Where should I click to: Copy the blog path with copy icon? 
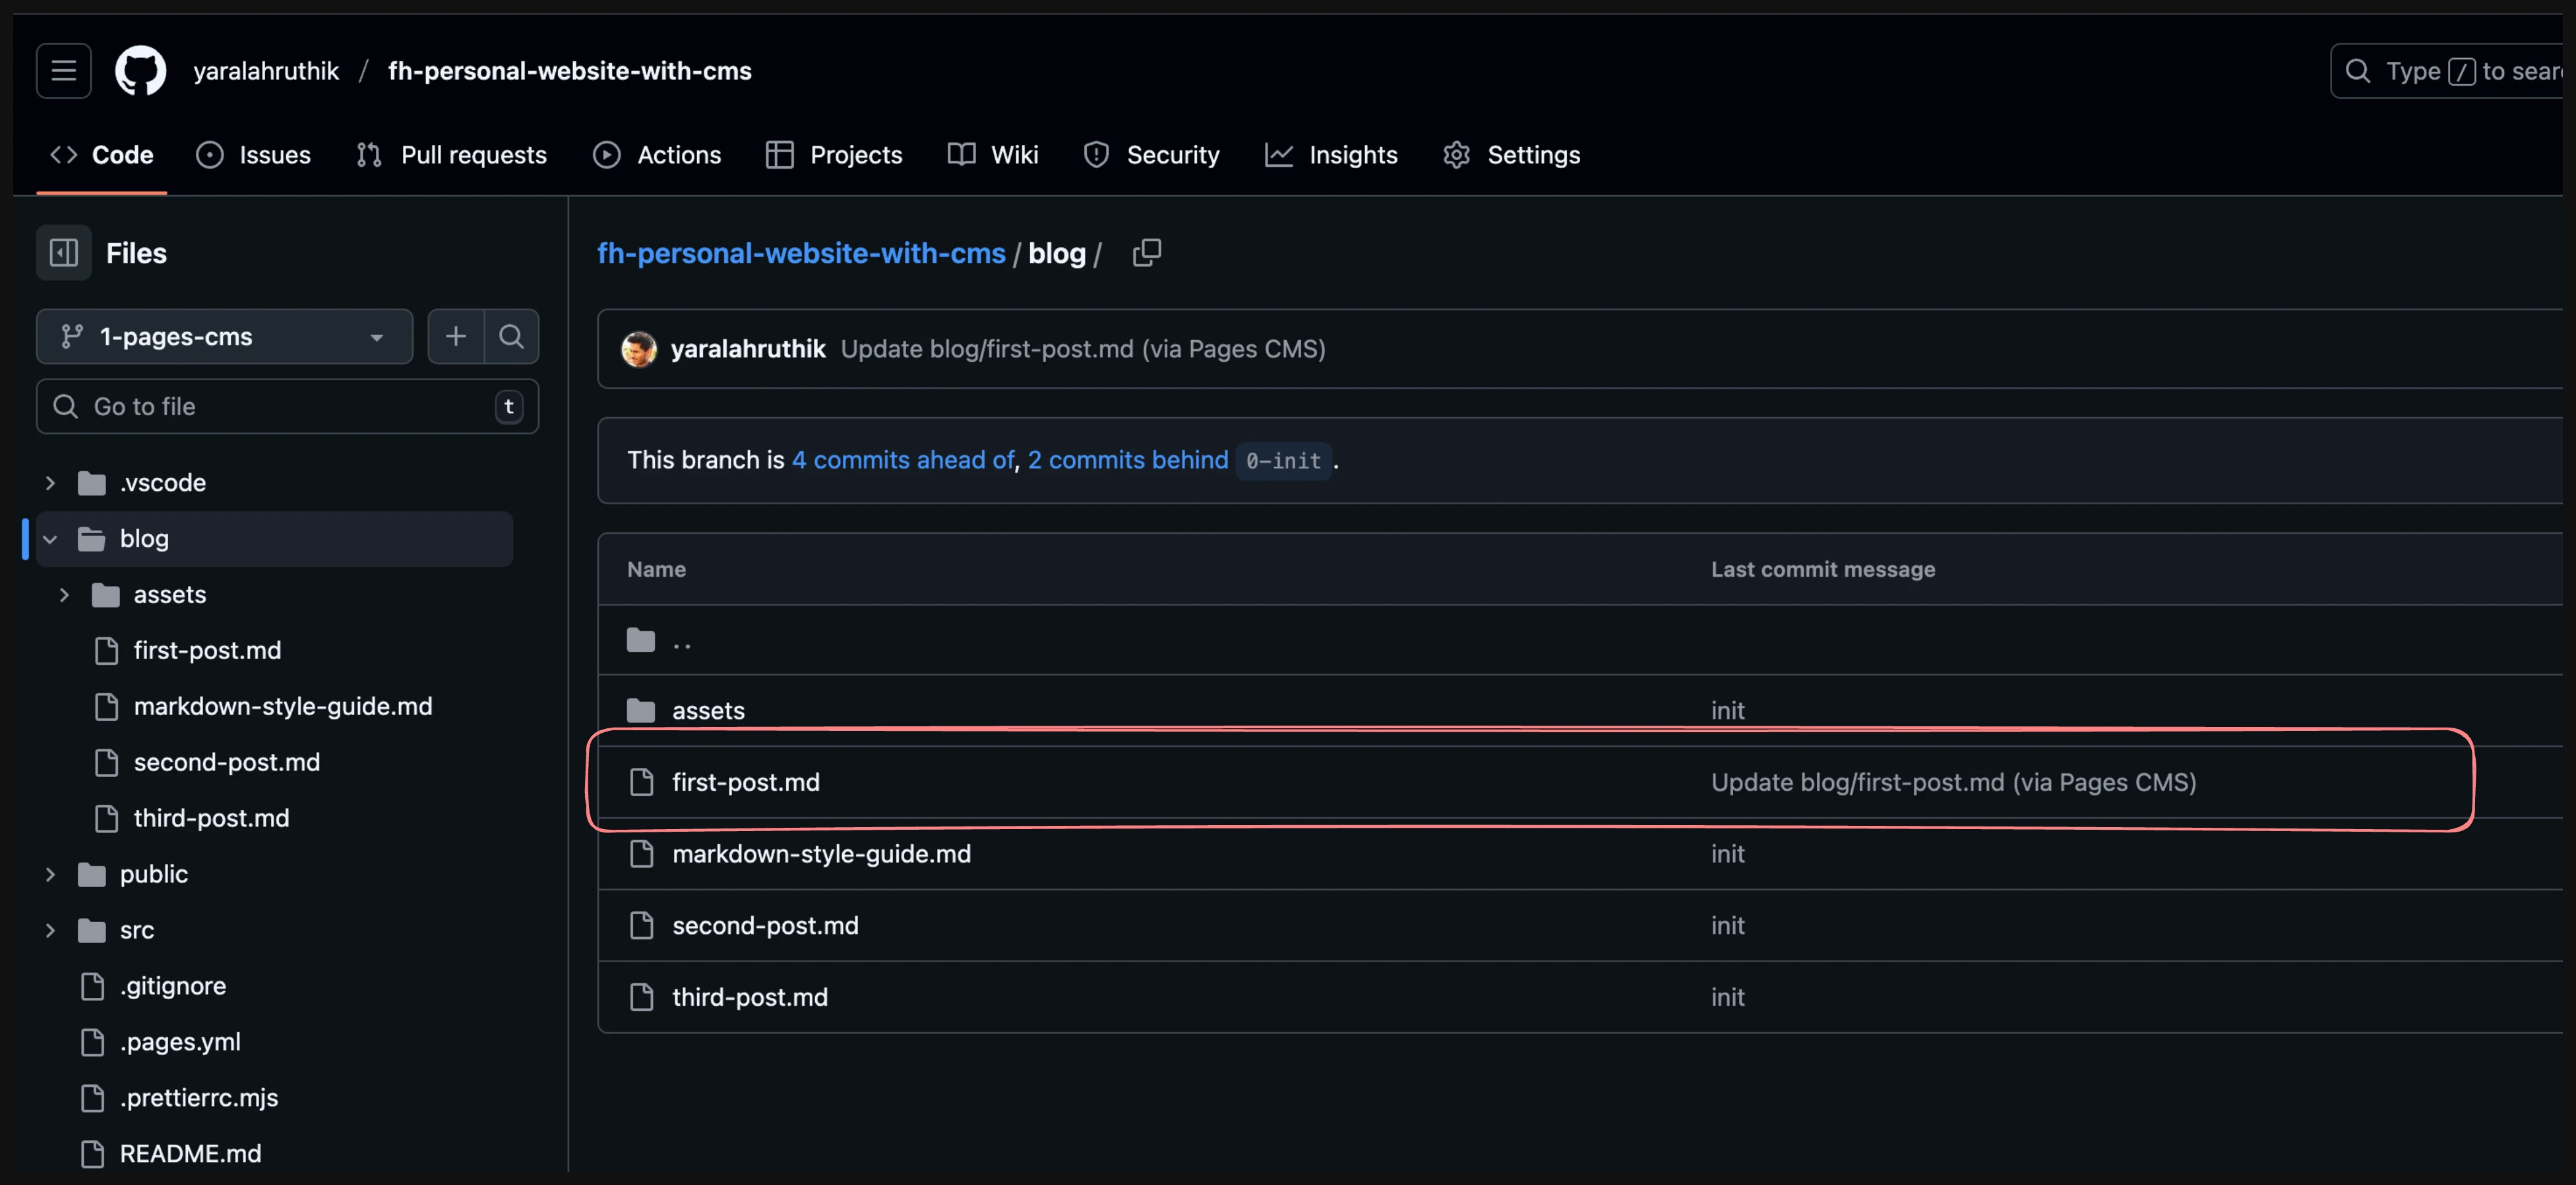1146,253
